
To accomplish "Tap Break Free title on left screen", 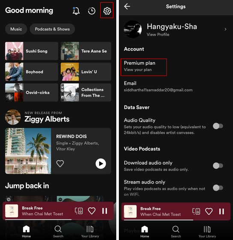I will click(32, 208).
